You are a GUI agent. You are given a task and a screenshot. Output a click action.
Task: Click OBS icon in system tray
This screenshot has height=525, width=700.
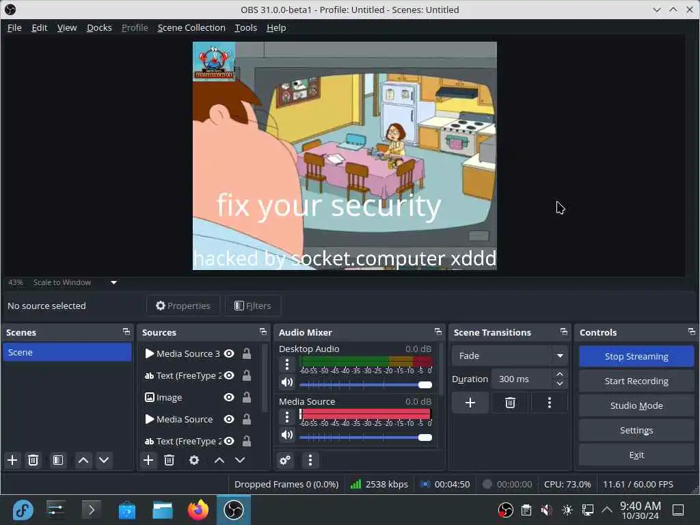click(505, 510)
